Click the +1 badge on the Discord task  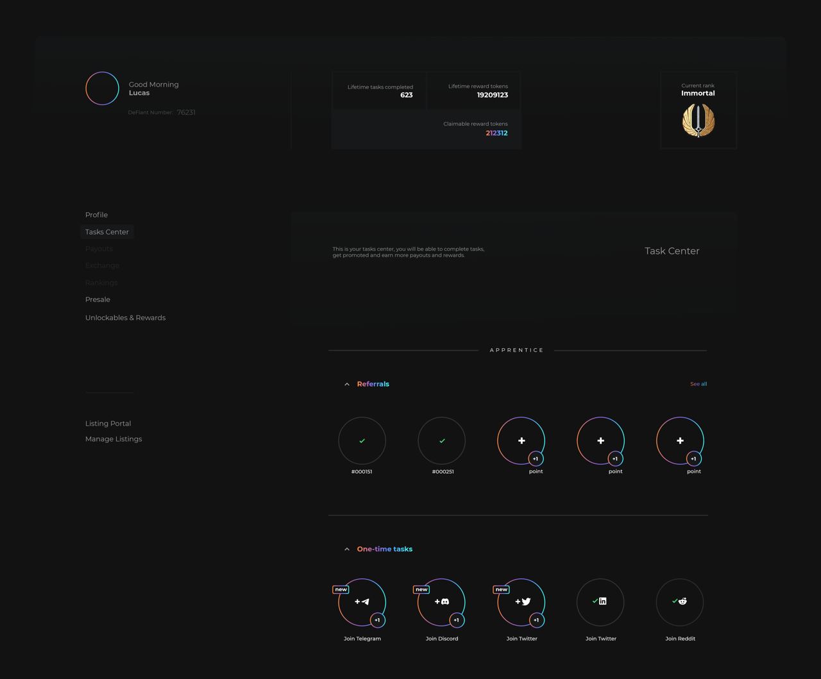[457, 620]
